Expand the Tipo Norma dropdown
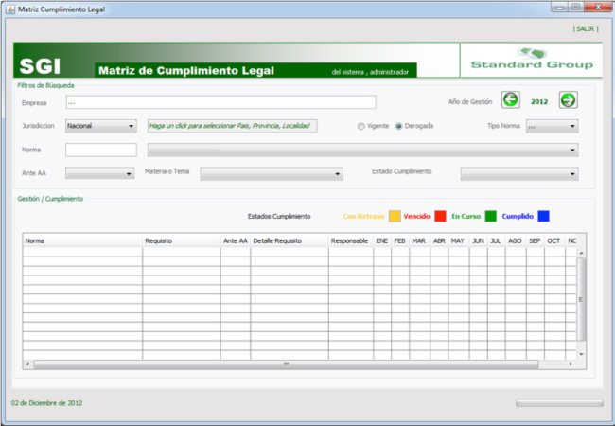This screenshot has height=426, width=615. [552, 126]
